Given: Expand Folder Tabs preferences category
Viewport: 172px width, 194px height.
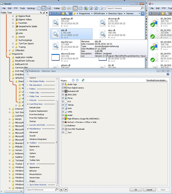Looking at the screenshot, I should (x=28, y=93).
